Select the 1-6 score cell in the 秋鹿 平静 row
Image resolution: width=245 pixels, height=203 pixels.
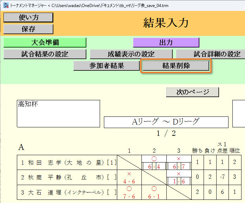tap(179, 181)
